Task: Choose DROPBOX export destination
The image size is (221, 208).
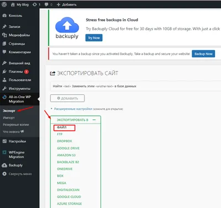Action: (65, 141)
